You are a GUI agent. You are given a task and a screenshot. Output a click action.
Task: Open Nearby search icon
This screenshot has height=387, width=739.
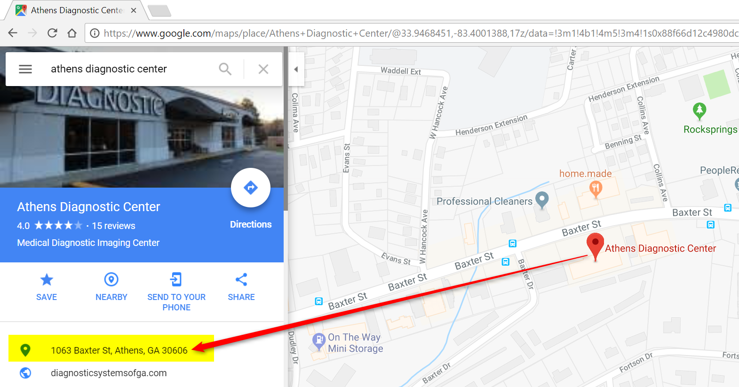click(x=111, y=280)
